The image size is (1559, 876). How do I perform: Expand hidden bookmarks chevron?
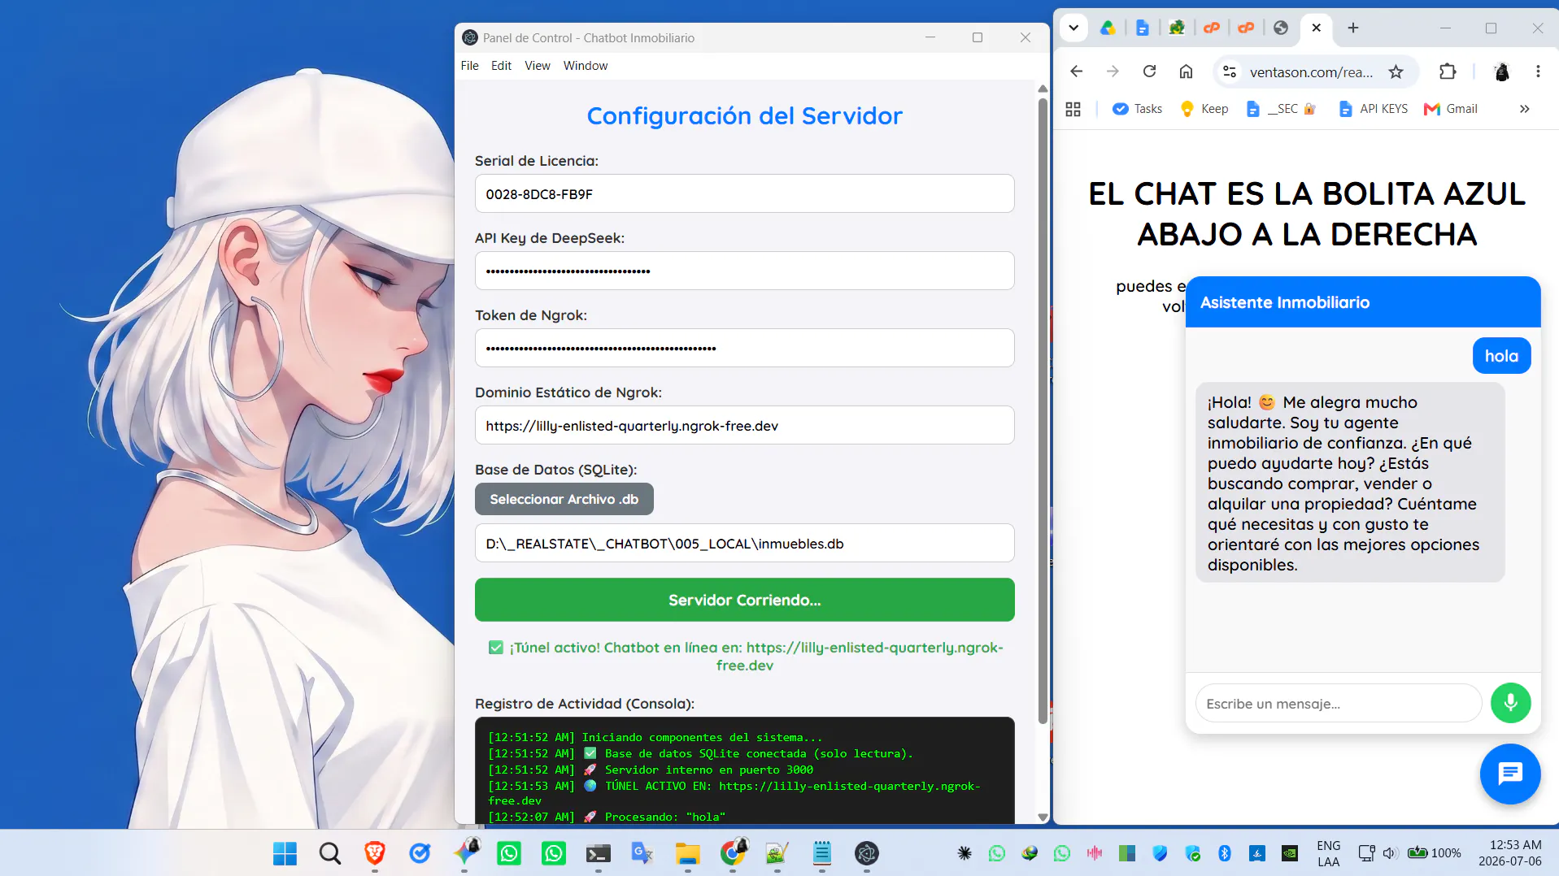tap(1524, 109)
